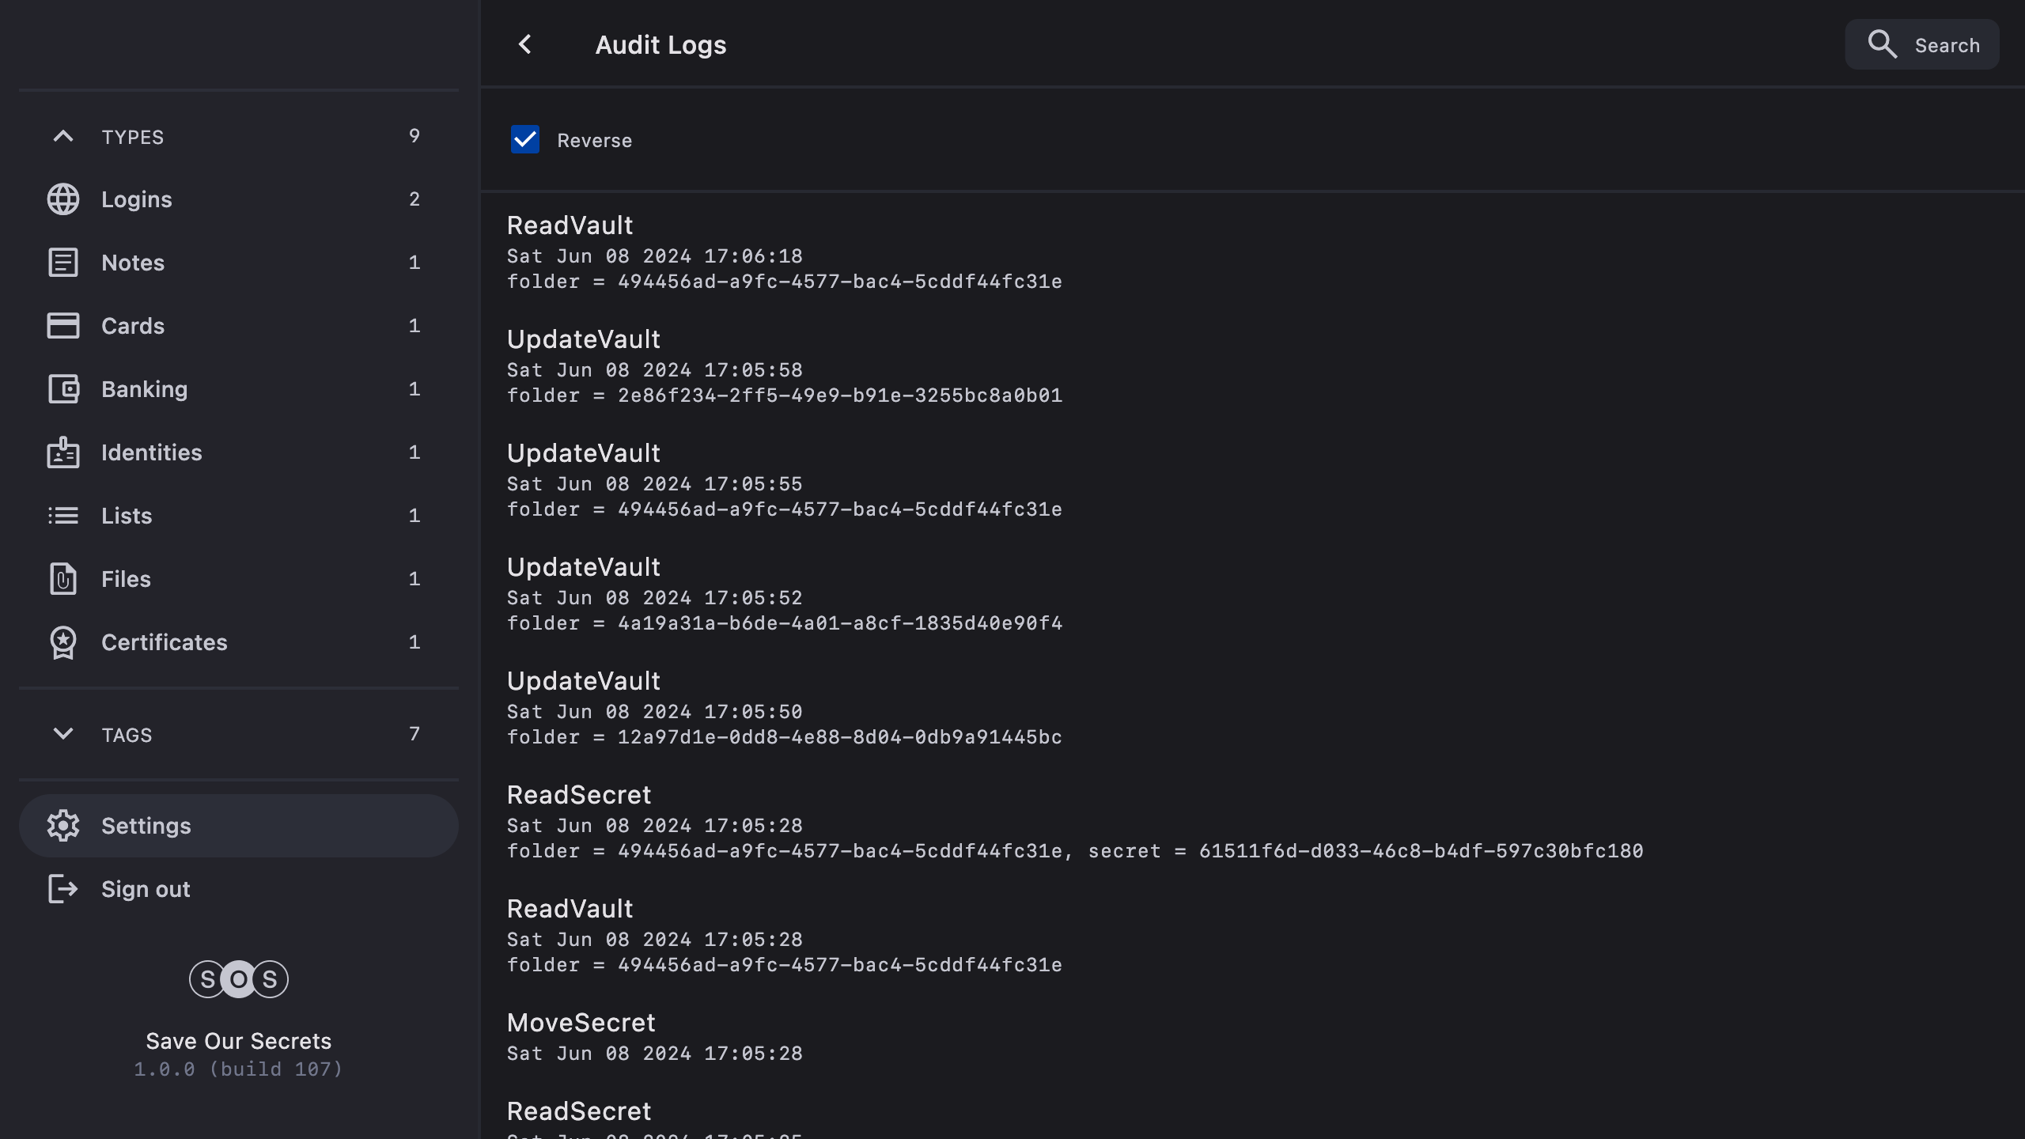
Task: Click the Notes document icon
Action: [x=63, y=263]
